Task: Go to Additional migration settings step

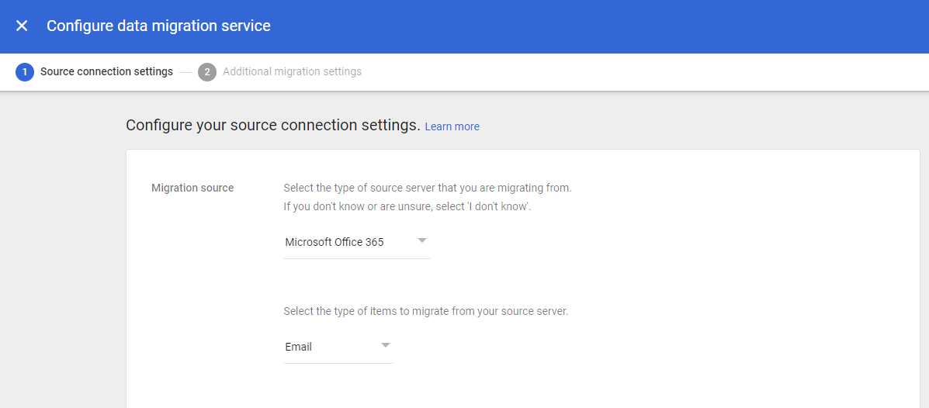Action: 292,71
